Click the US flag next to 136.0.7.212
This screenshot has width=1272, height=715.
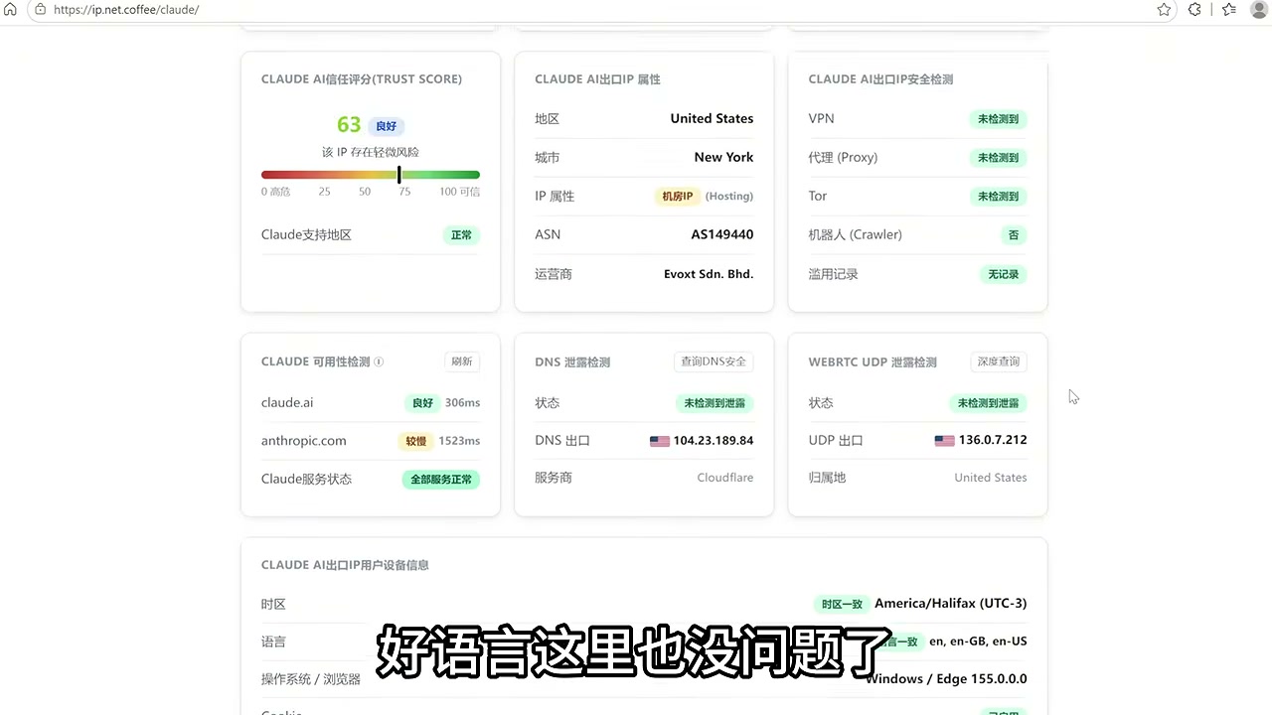(944, 441)
